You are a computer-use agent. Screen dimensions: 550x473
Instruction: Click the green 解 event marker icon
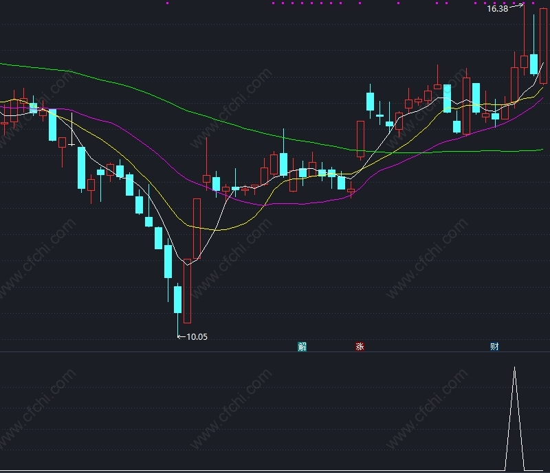pos(302,347)
